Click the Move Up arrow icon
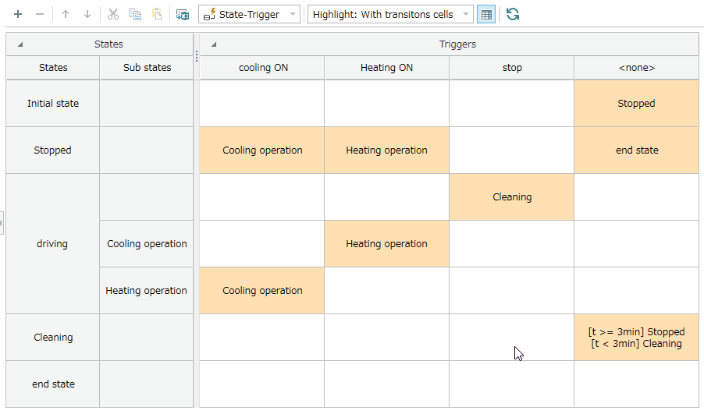Image resolution: width=704 pixels, height=414 pixels. tap(66, 14)
